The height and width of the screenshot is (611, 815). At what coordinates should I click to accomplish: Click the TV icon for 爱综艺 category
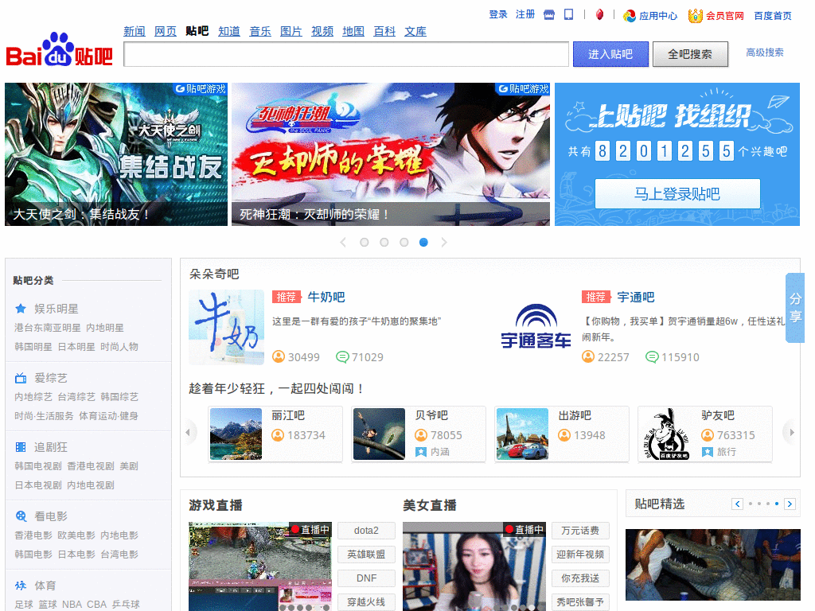21,379
